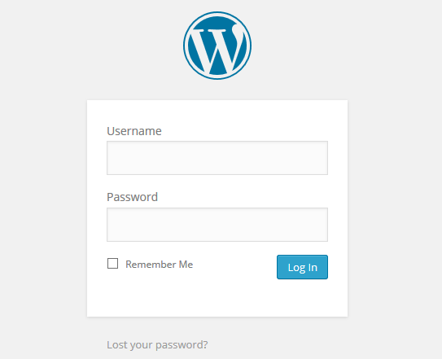Click the Username label above the field
The width and height of the screenshot is (442, 359).
click(x=134, y=131)
